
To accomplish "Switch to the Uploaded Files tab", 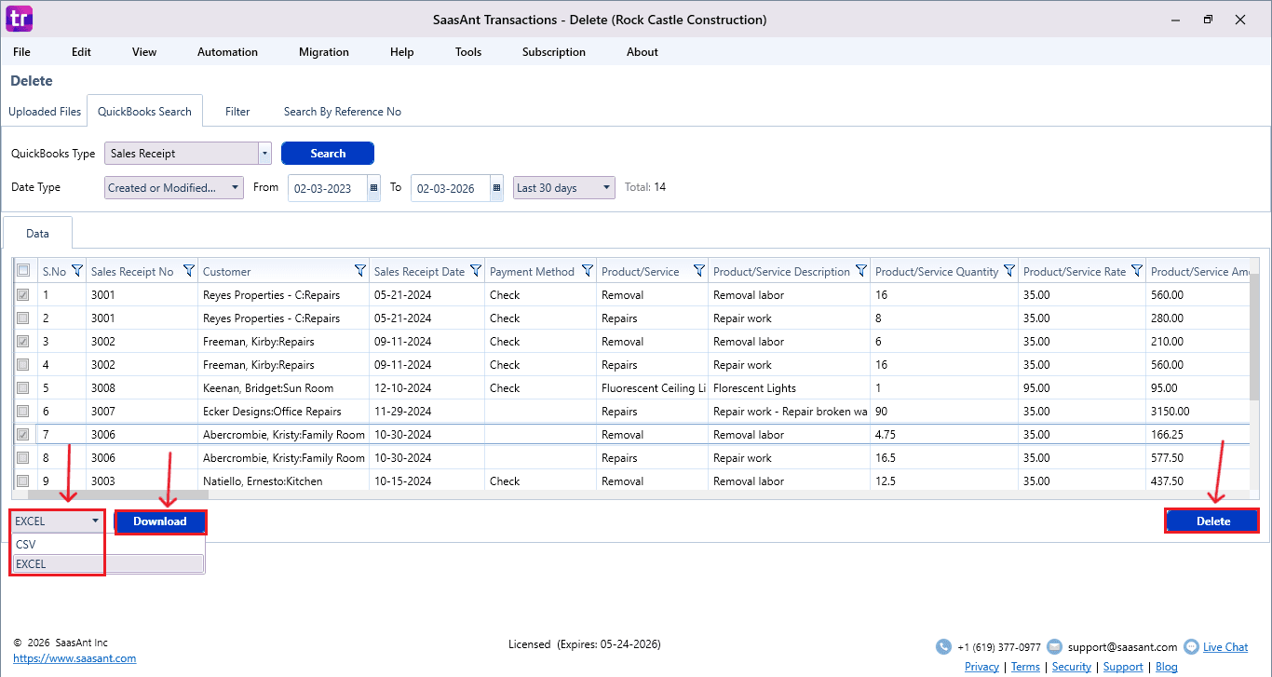I will point(45,112).
